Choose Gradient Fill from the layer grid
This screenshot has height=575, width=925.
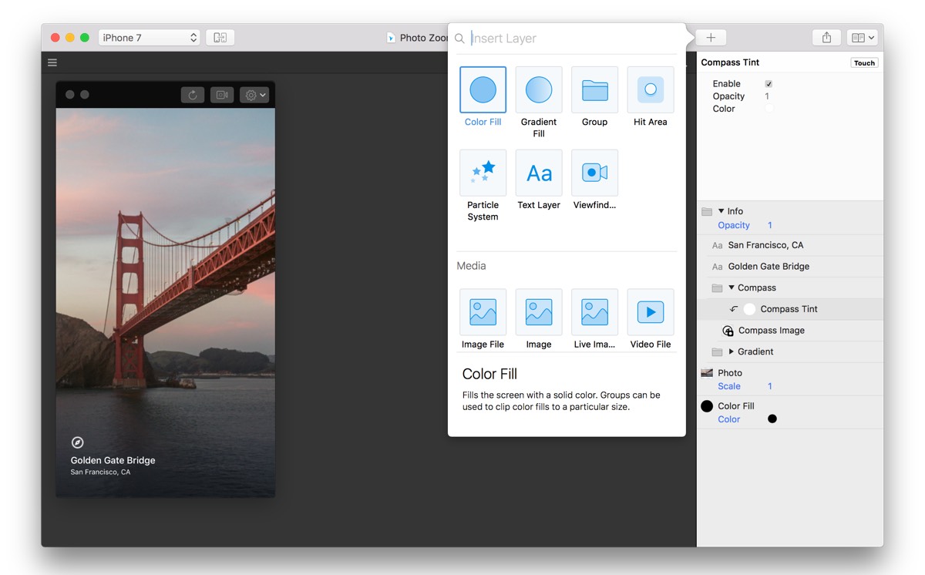tap(538, 90)
